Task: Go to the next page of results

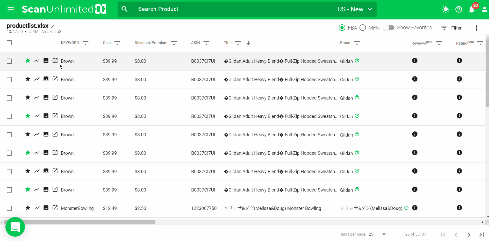Action: pyautogui.click(x=469, y=235)
